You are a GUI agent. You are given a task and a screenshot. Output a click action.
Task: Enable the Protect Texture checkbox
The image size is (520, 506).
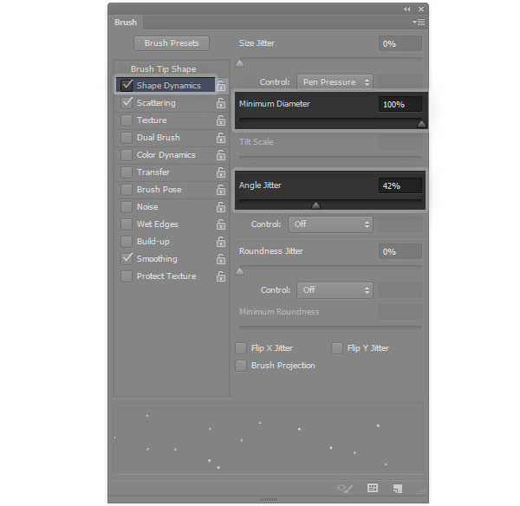click(x=127, y=276)
